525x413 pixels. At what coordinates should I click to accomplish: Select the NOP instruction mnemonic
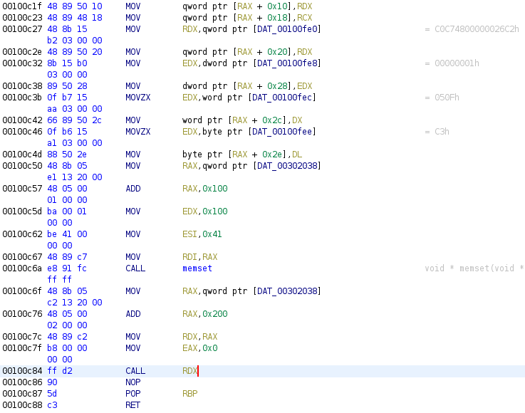(x=132, y=382)
